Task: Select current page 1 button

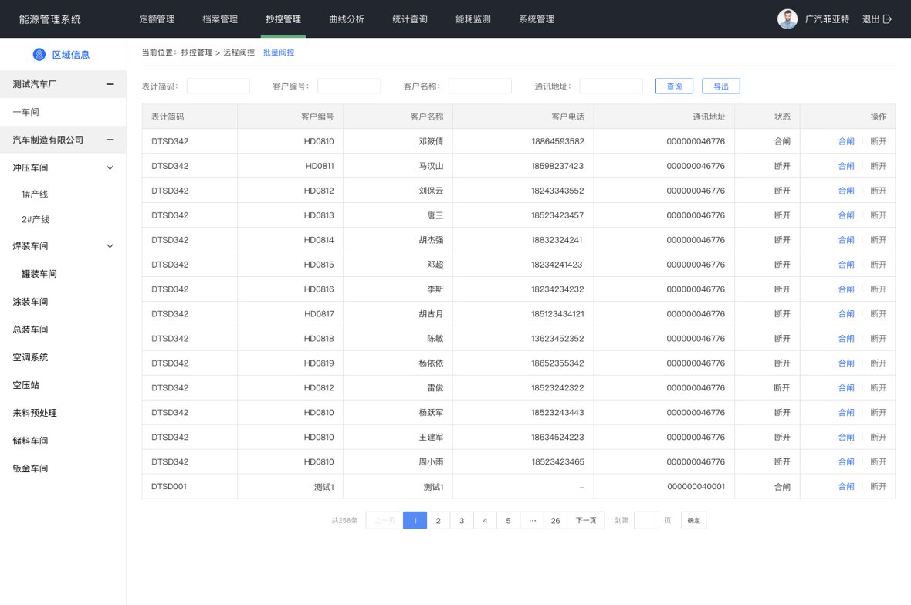Action: [415, 520]
